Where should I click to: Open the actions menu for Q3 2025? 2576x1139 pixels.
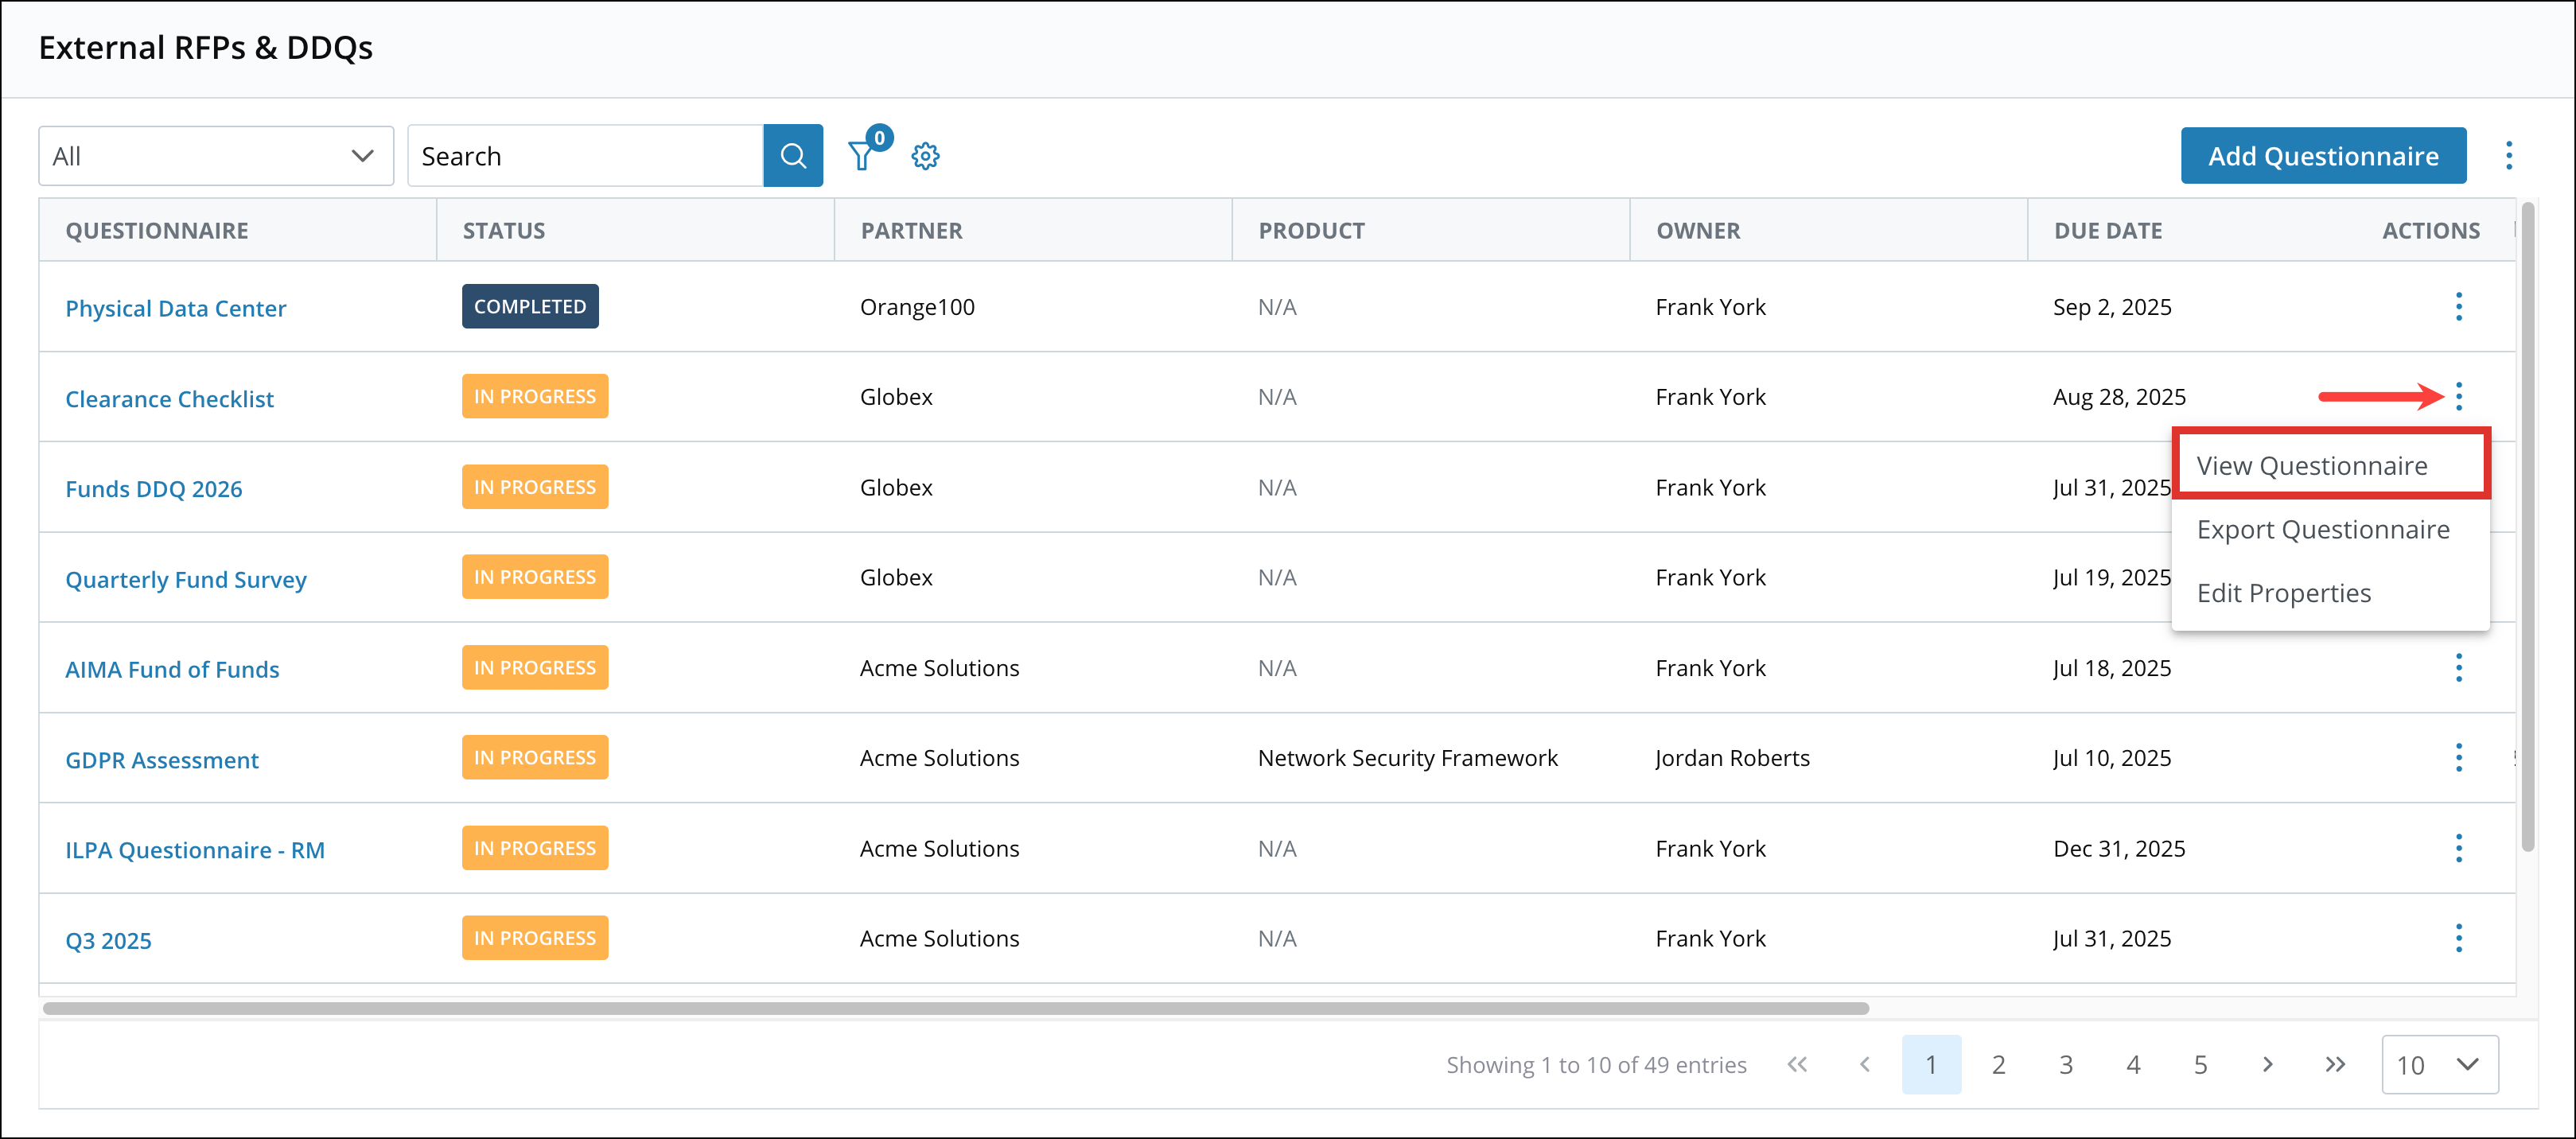tap(2459, 938)
